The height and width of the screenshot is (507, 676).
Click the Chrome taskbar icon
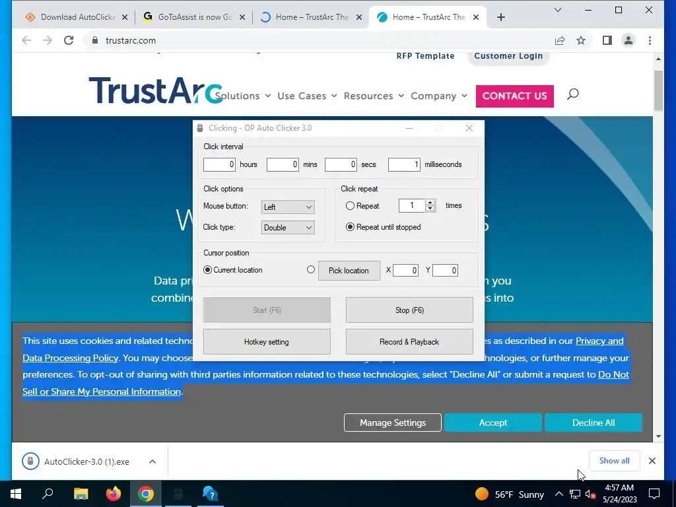point(146,494)
